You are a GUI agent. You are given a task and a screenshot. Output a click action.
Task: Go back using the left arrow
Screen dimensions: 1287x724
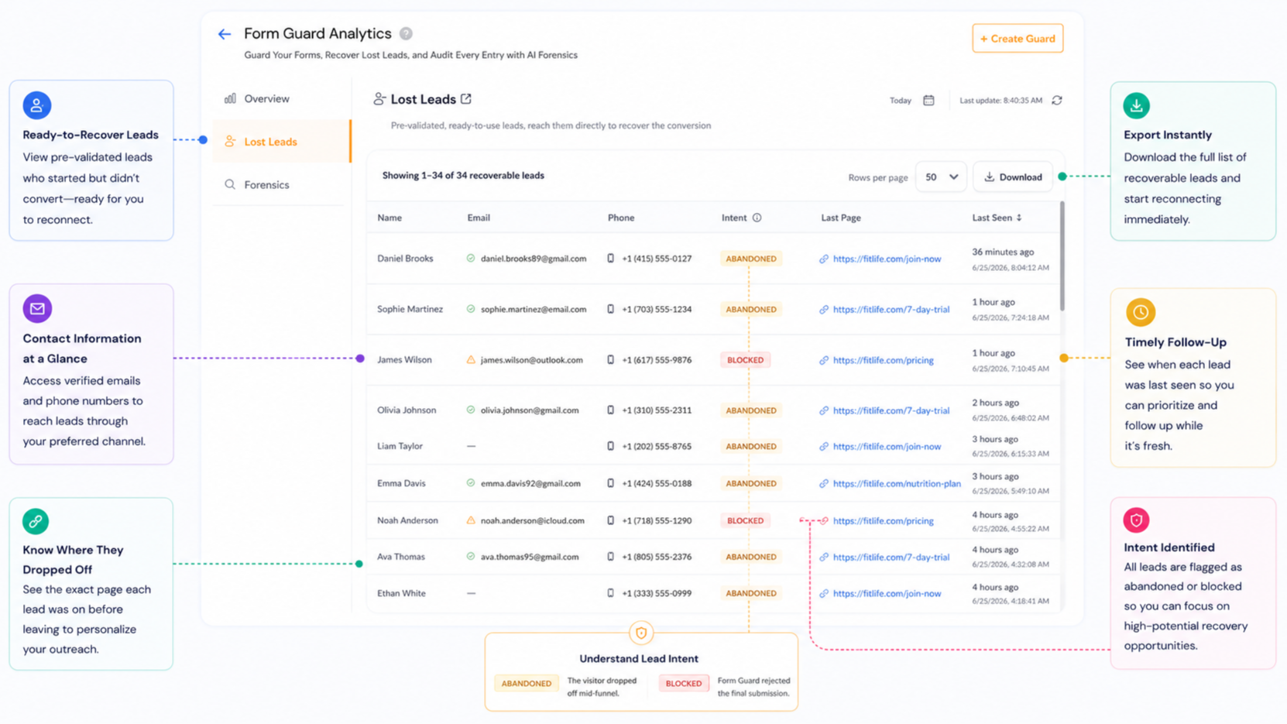click(225, 34)
